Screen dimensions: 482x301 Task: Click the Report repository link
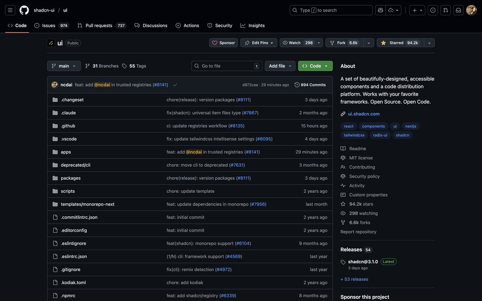[x=358, y=232]
